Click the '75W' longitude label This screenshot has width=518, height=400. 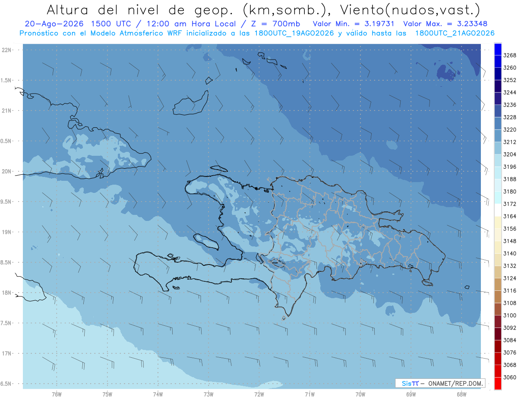[107, 394]
